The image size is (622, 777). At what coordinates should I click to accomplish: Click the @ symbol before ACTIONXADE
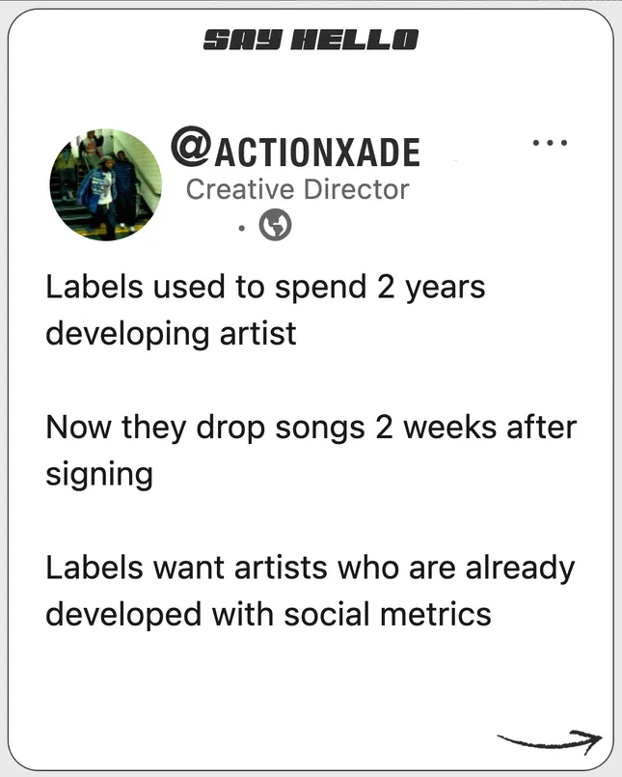pyautogui.click(x=190, y=147)
